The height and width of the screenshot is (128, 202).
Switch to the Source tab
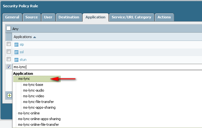[x=32, y=17]
